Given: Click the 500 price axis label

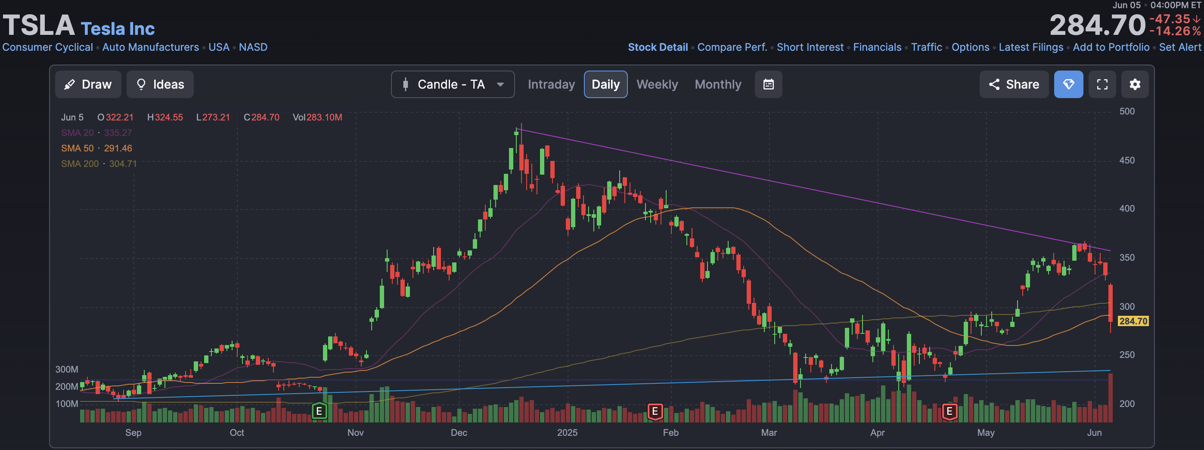Looking at the screenshot, I should coord(1126,111).
